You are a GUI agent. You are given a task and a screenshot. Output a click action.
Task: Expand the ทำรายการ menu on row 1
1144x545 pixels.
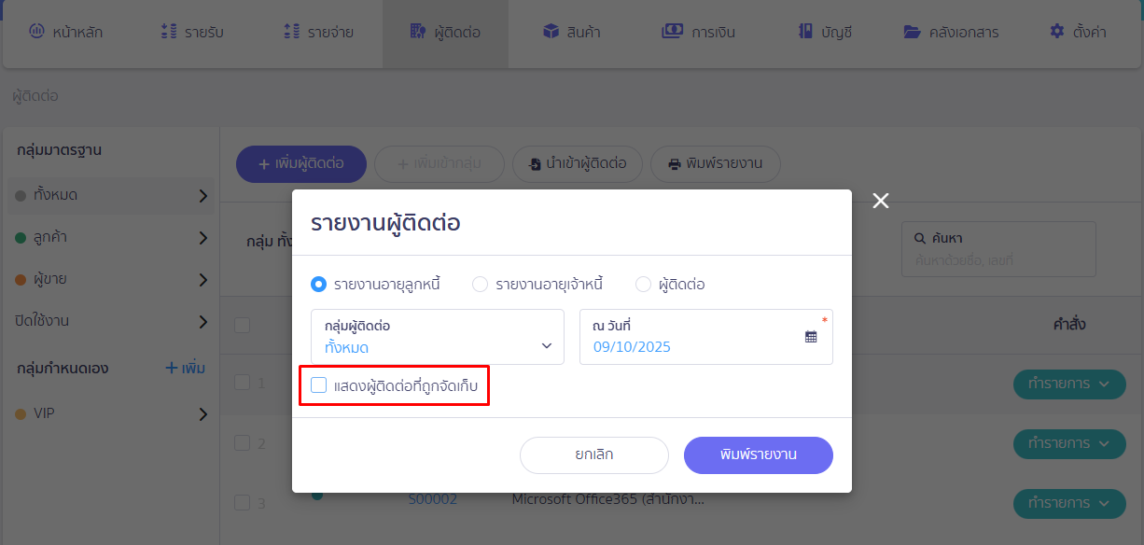click(1069, 384)
